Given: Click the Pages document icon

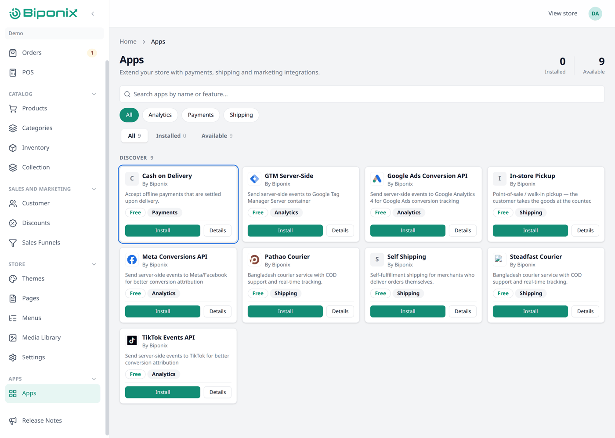Looking at the screenshot, I should pyautogui.click(x=13, y=299).
